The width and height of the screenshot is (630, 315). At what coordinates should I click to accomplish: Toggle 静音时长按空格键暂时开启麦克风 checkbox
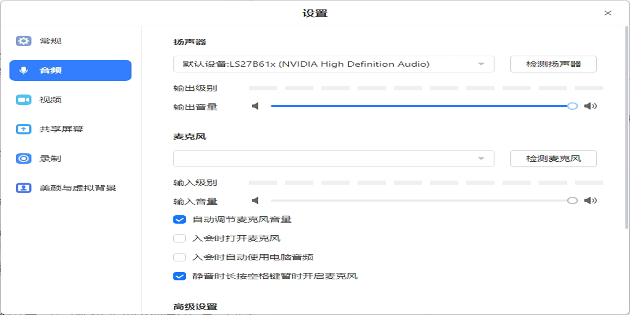pyautogui.click(x=180, y=276)
